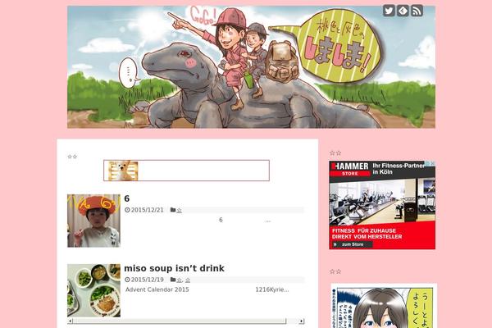
Task: Click the clock icon beside 2015/12/21
Action: [127, 210]
